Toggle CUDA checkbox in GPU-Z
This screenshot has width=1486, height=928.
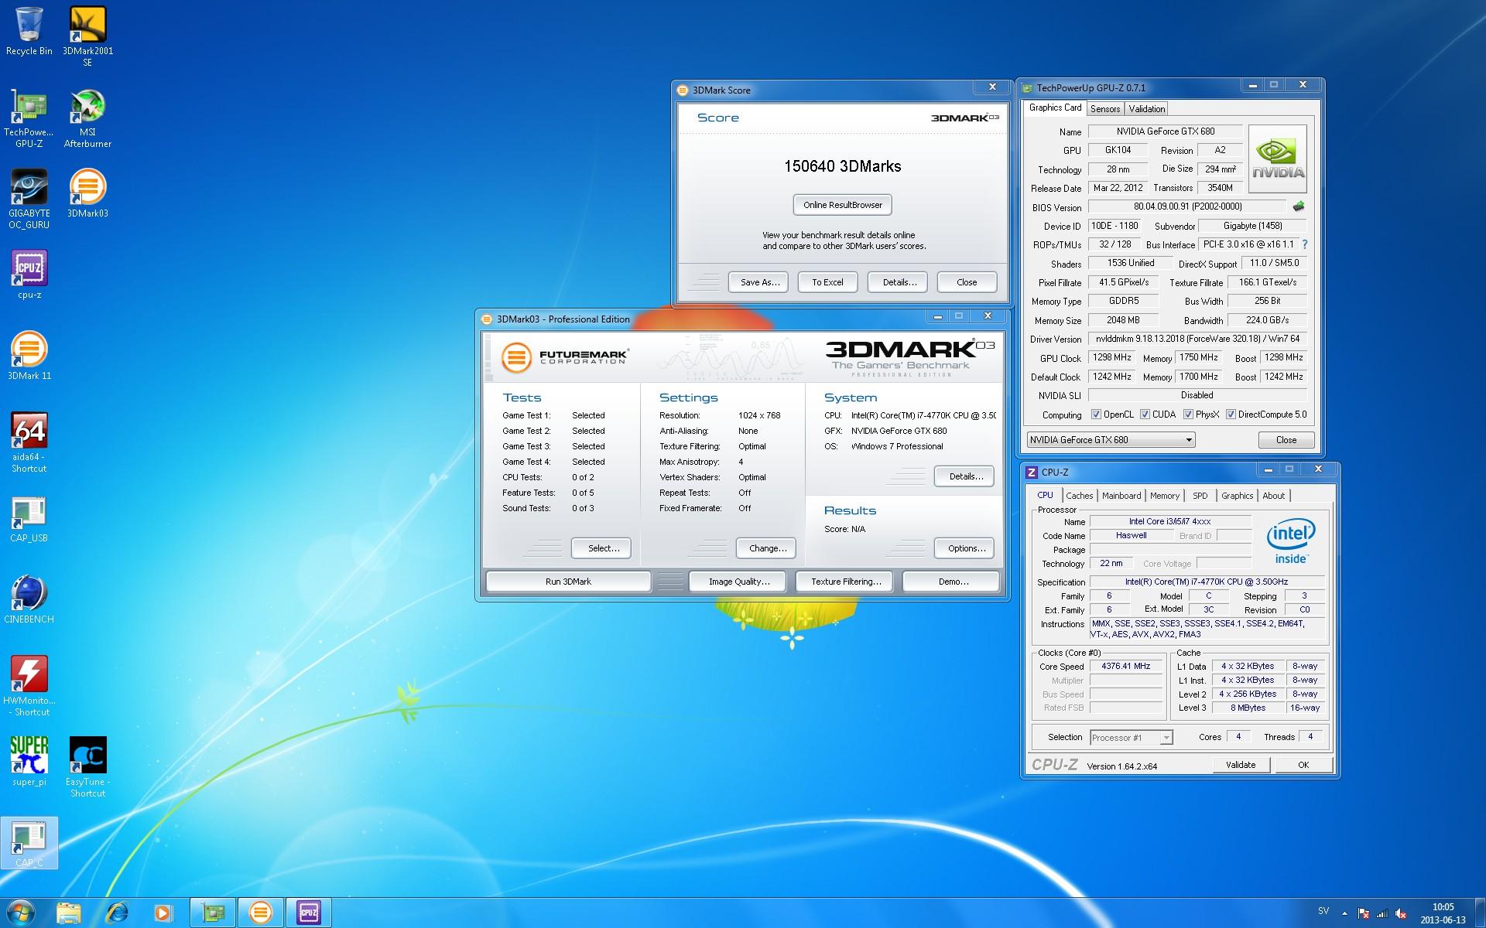1145,415
